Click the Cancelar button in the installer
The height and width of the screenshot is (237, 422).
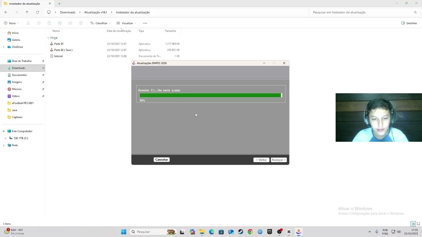tap(162, 160)
